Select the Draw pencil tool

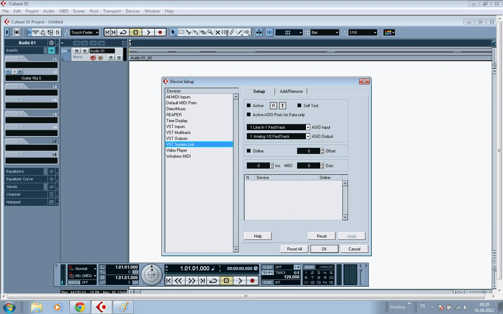[232, 32]
